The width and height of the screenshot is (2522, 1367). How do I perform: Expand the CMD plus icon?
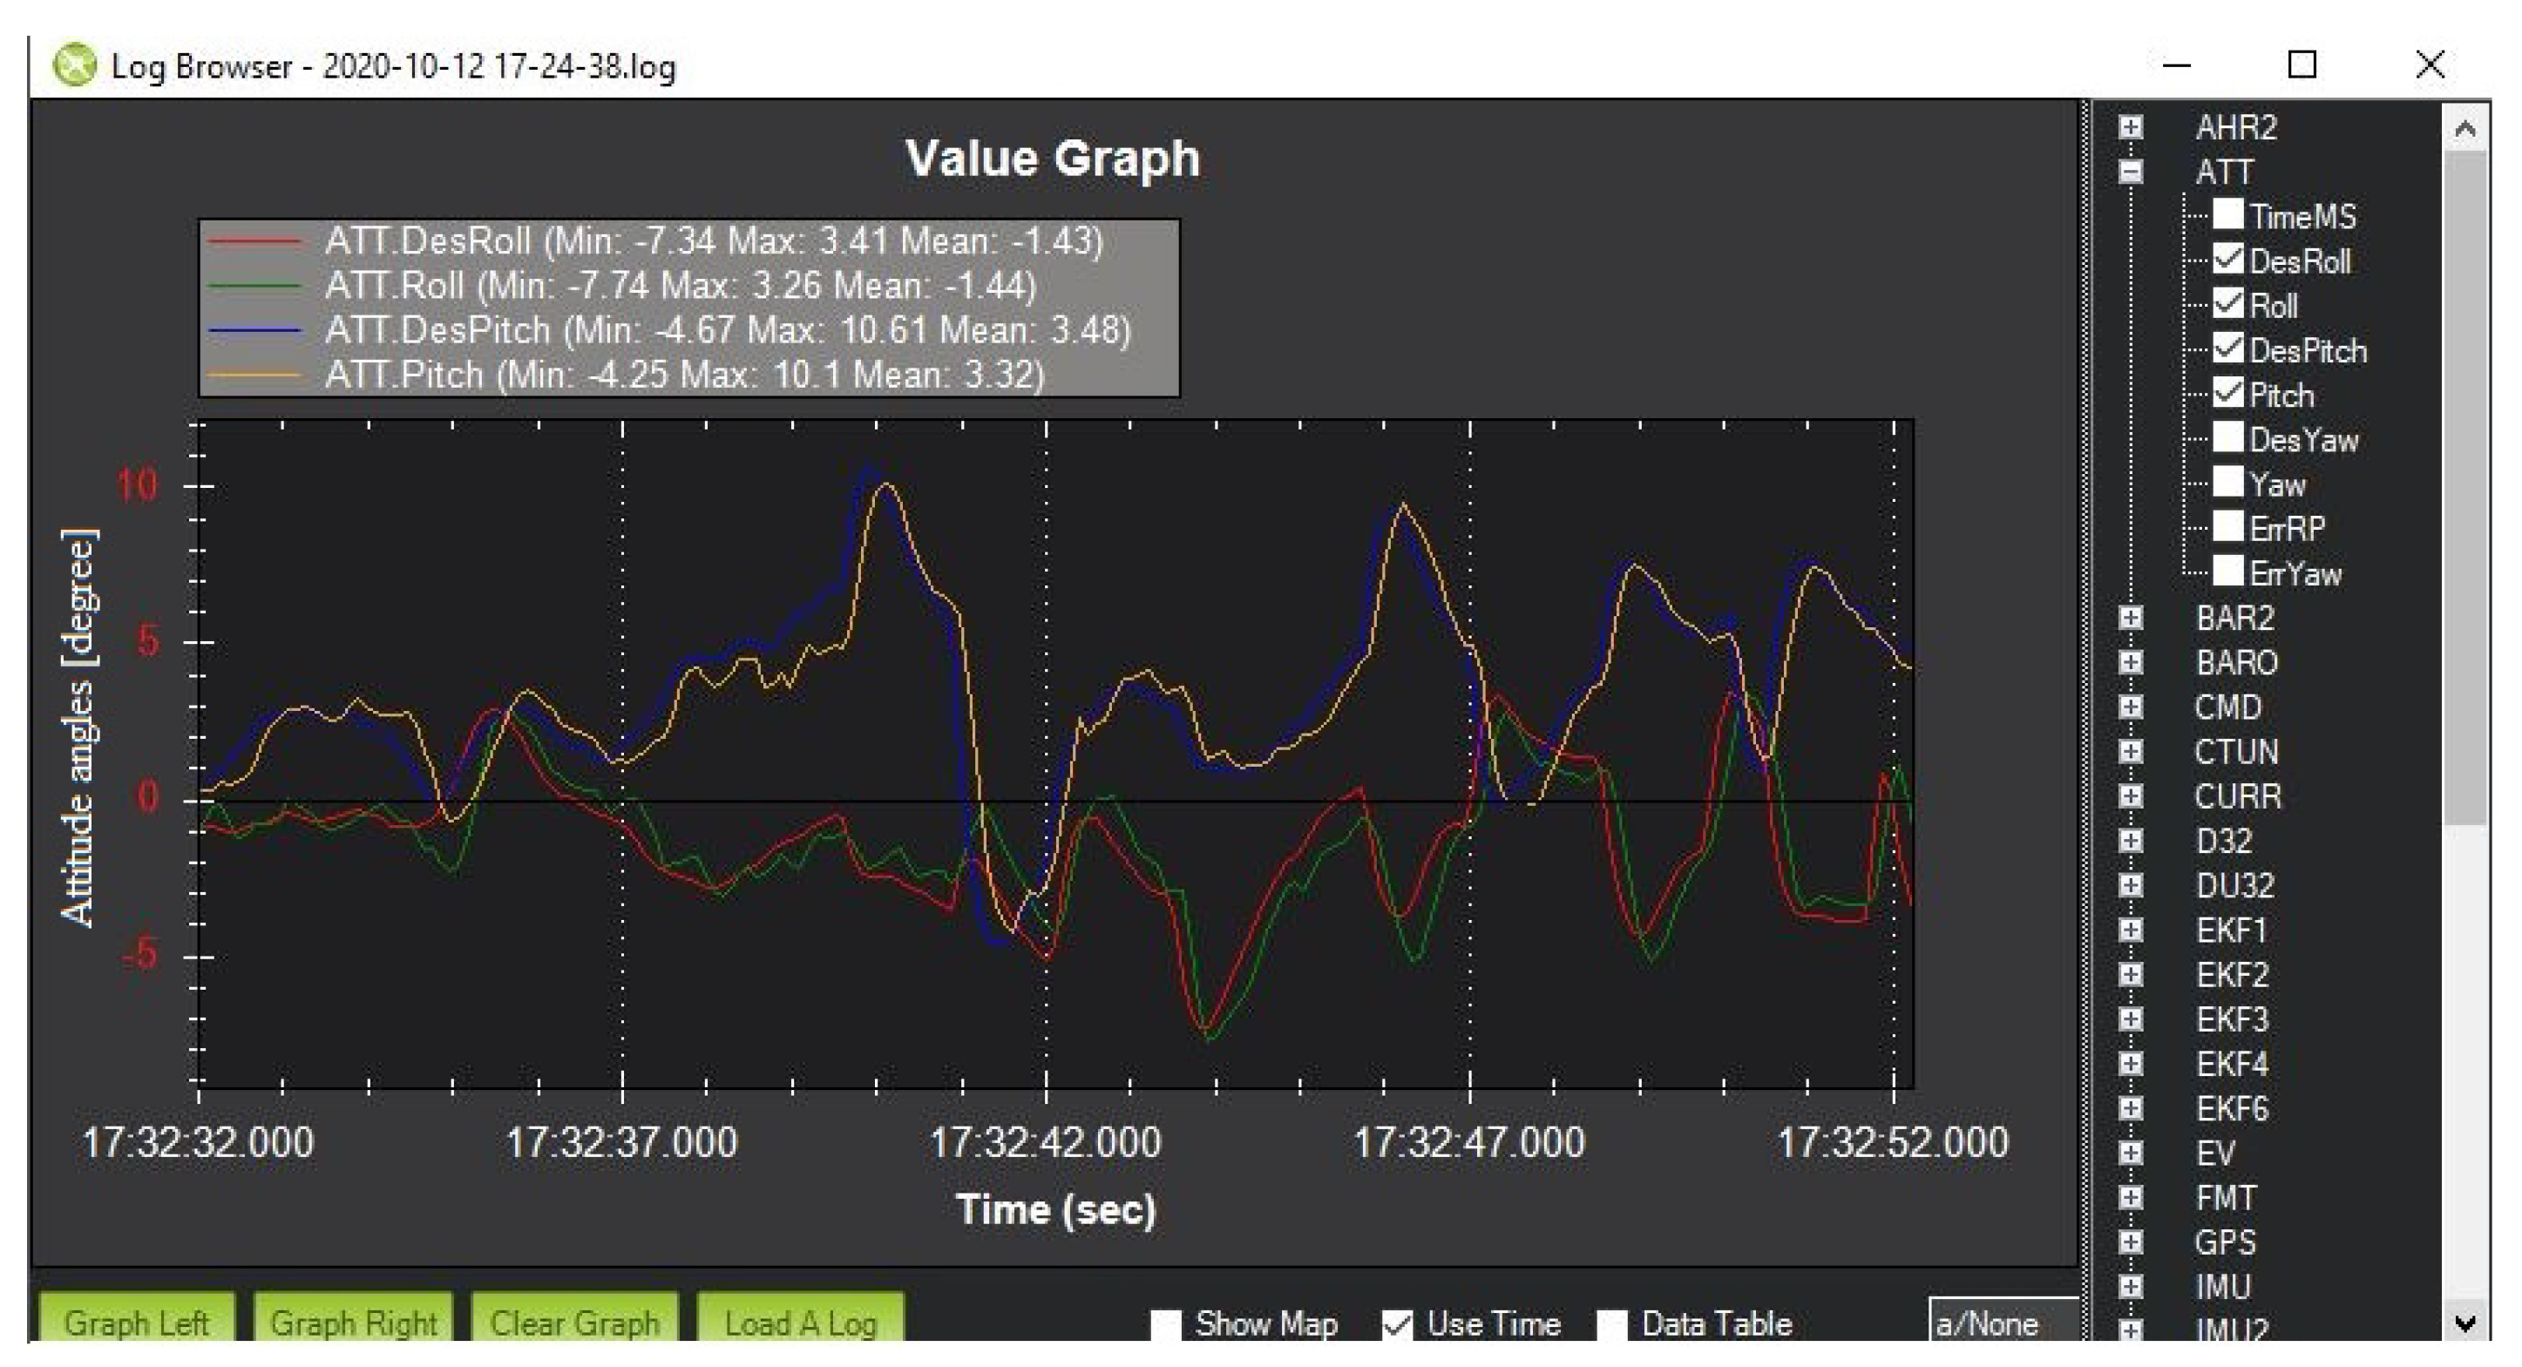2131,707
